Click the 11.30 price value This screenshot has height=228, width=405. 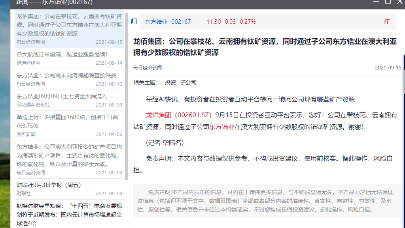pyautogui.click(x=214, y=22)
